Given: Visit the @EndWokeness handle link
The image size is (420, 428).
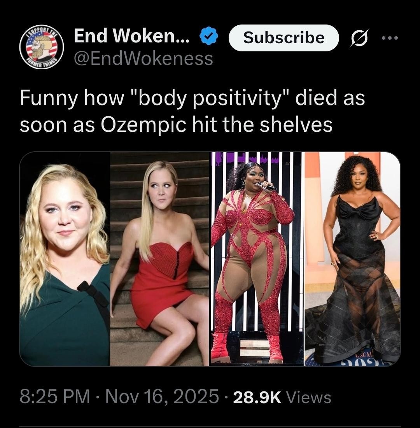Looking at the screenshot, I should [143, 58].
